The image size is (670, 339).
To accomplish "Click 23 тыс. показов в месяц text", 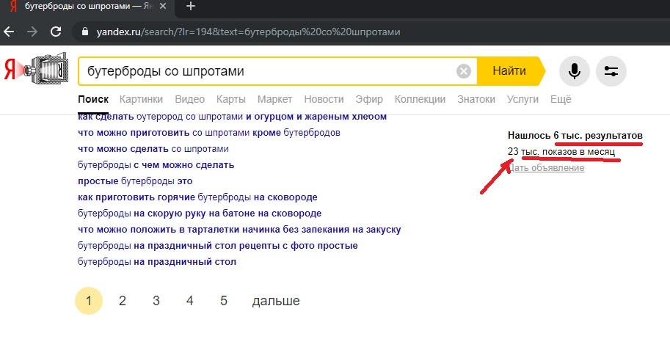I will click(x=561, y=152).
